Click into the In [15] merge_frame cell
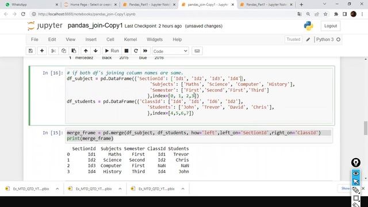 point(199,136)
